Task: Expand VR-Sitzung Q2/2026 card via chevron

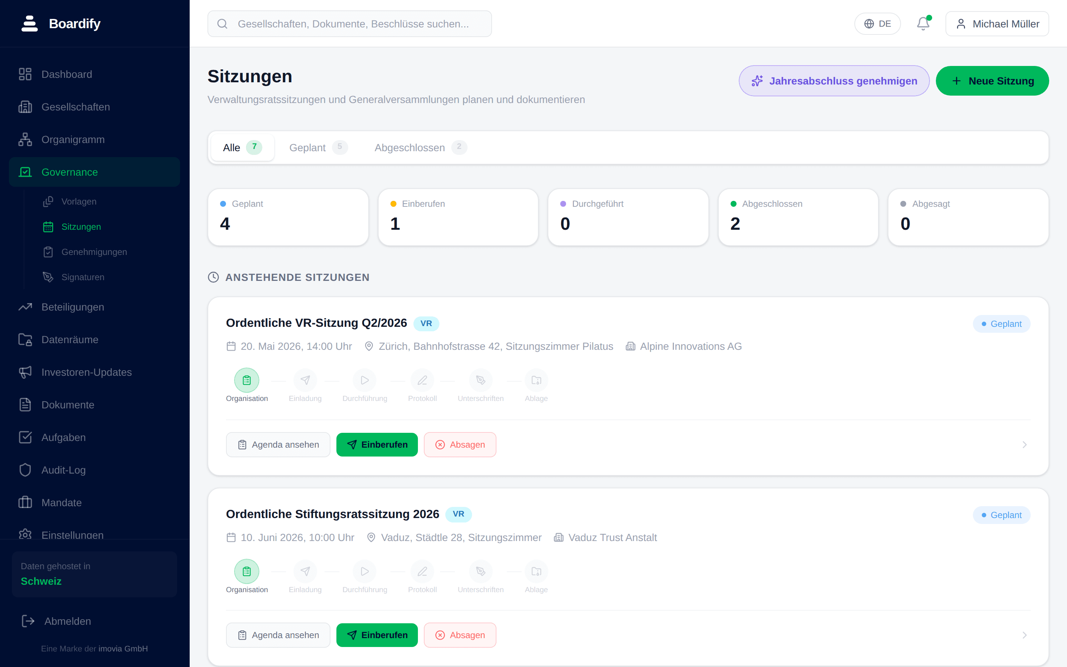Action: [x=1025, y=445]
